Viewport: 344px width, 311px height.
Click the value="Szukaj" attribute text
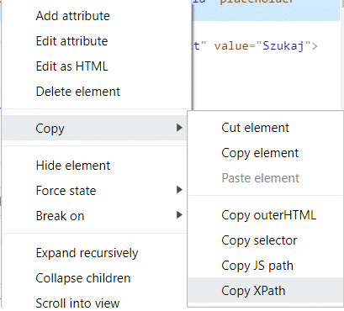point(263,45)
